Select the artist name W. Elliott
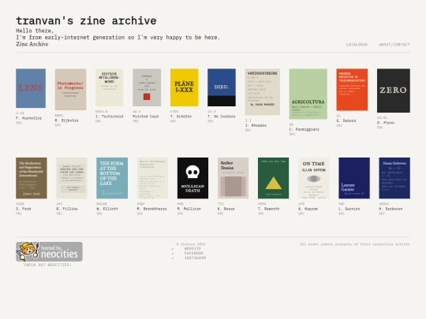Viewport: 426px width, 319px height. pyautogui.click(x=107, y=209)
